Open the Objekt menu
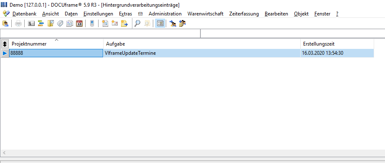The height and width of the screenshot is (163, 385). point(301,14)
